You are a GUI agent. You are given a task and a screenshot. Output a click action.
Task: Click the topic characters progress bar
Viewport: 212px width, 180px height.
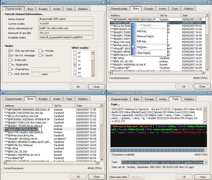[x=159, y=150]
